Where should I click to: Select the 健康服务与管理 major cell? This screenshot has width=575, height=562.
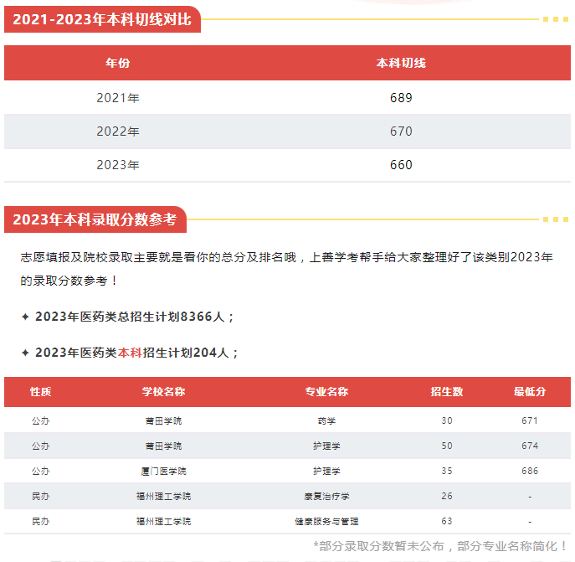coord(326,521)
